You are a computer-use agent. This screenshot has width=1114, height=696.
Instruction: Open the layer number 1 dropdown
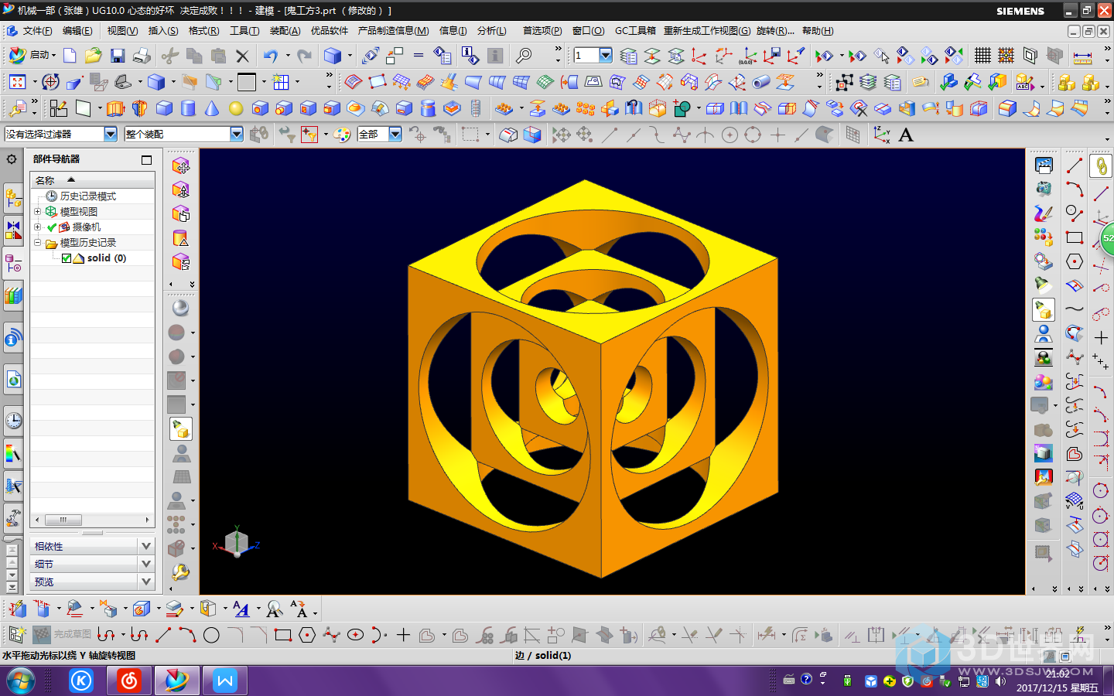point(606,56)
